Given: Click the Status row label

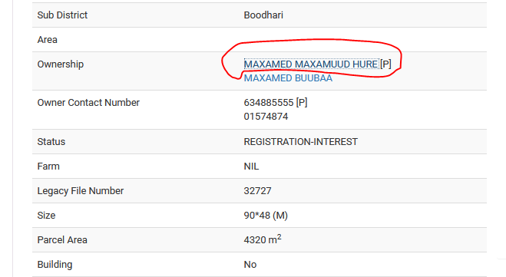Looking at the screenshot, I should pyautogui.click(x=51, y=142).
